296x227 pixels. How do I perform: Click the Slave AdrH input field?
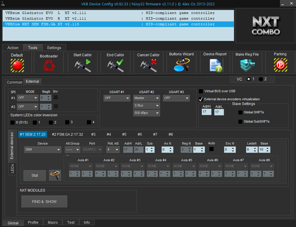coord(206,112)
